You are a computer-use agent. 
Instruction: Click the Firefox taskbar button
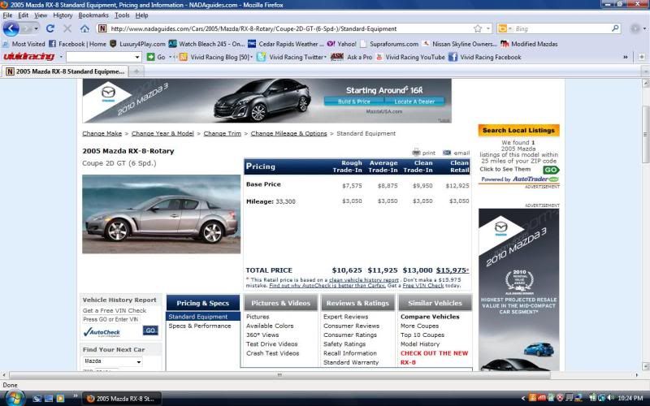point(121,399)
